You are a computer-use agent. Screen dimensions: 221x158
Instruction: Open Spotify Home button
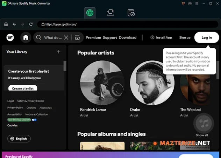[26, 38]
